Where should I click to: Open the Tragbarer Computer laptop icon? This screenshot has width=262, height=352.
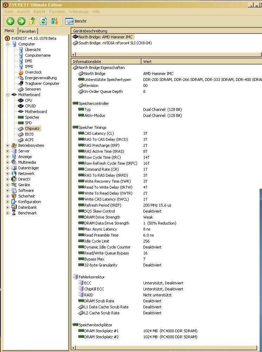[x=21, y=83]
